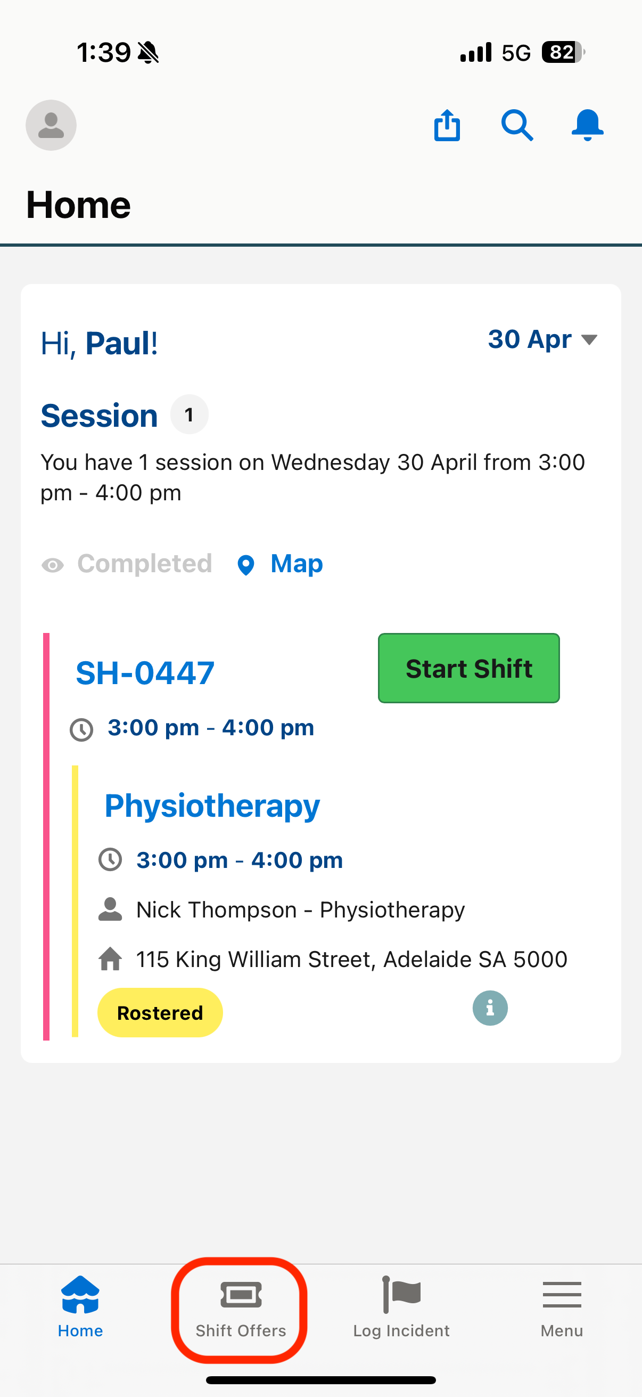
Task: Expand the 30 Apr date dropdown
Action: [x=542, y=339]
